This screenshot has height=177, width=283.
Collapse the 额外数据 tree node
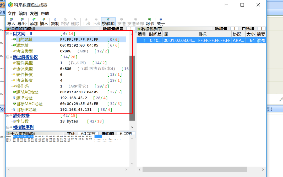coord(8,115)
